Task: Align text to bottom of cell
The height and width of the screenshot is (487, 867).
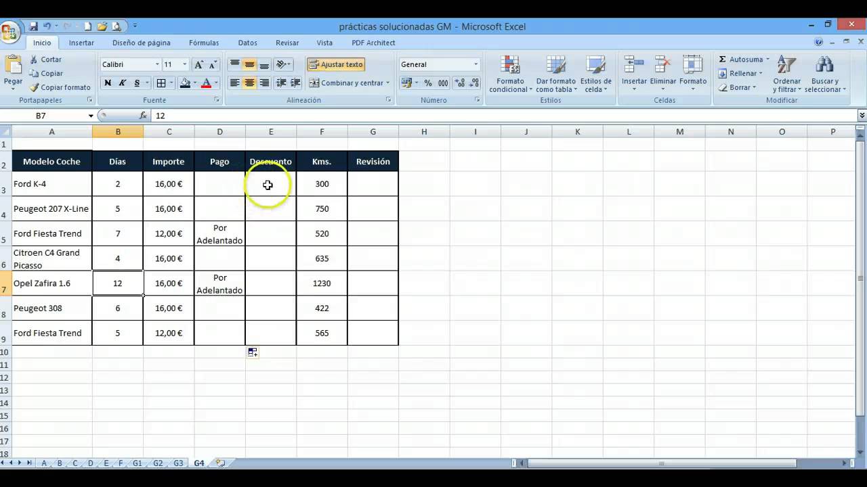Action: point(265,64)
